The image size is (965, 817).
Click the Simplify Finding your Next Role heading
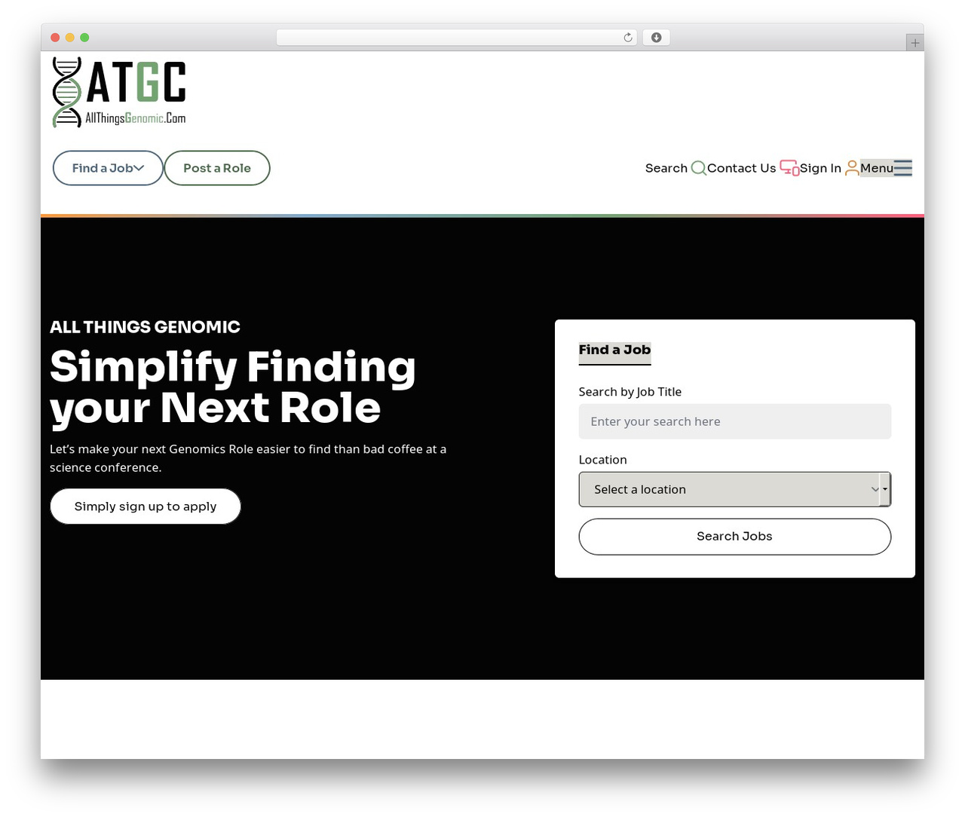point(233,387)
